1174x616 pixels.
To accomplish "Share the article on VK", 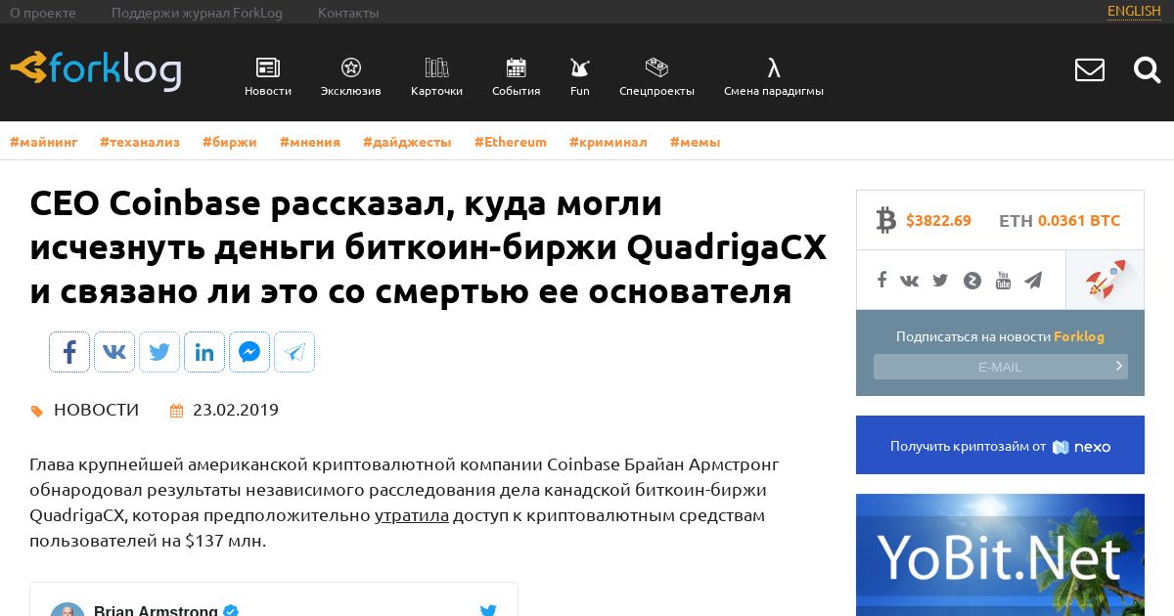I will coord(114,352).
